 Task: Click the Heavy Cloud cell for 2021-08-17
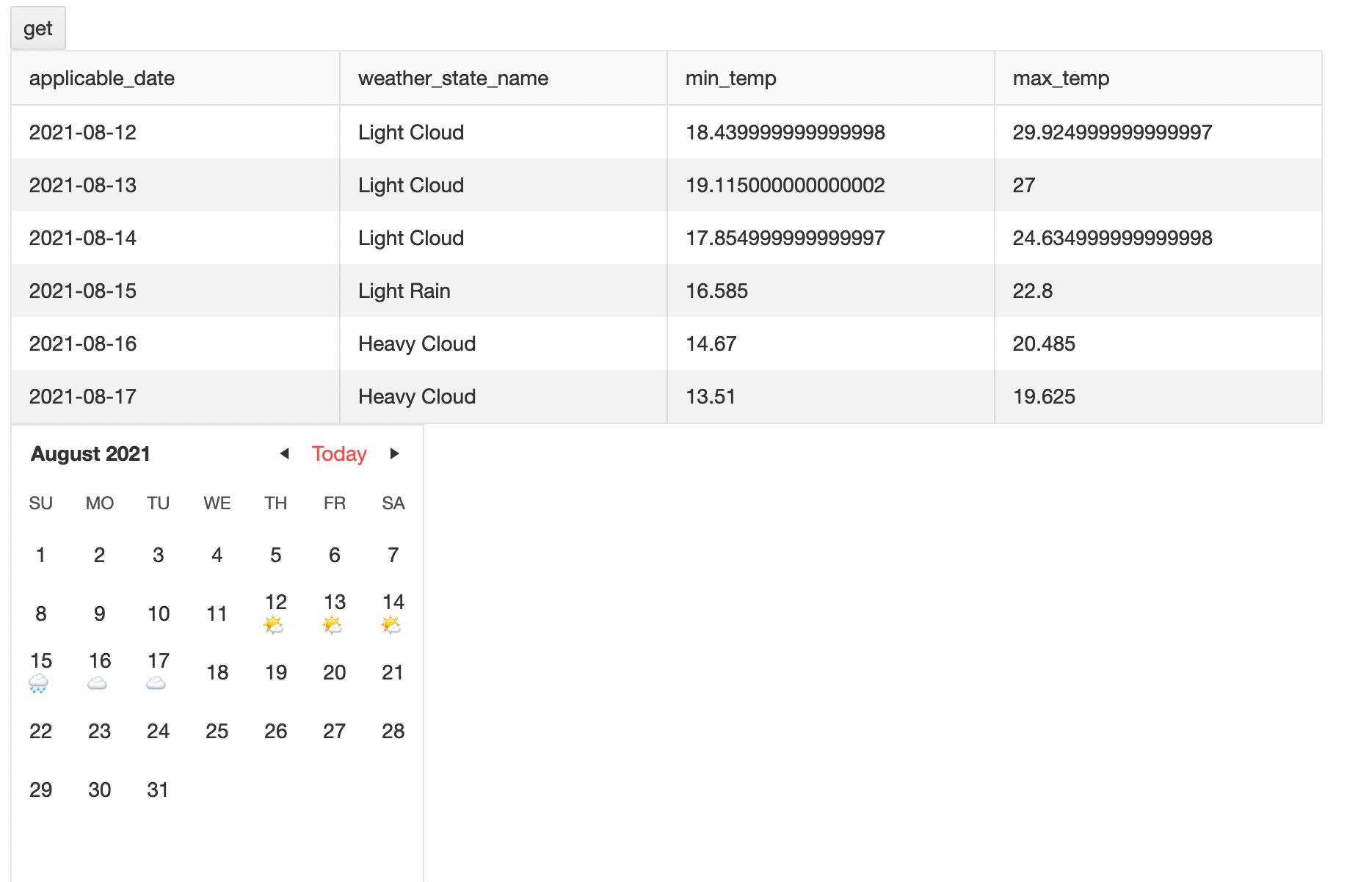point(417,397)
